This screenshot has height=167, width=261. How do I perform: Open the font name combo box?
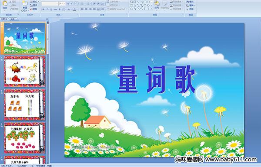[x=50, y=3]
